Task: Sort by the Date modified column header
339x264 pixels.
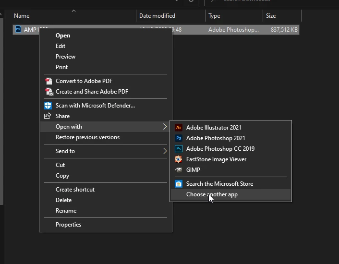Action: 171,16
